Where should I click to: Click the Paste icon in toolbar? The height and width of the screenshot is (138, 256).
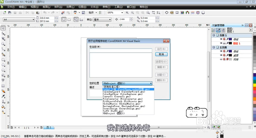[x=38, y=13]
